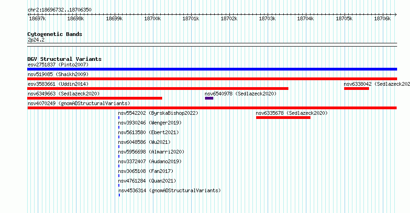Viewport: 410px width, 213px height.
Task: Select the blue marker under nsv3930246
Action: point(119,127)
